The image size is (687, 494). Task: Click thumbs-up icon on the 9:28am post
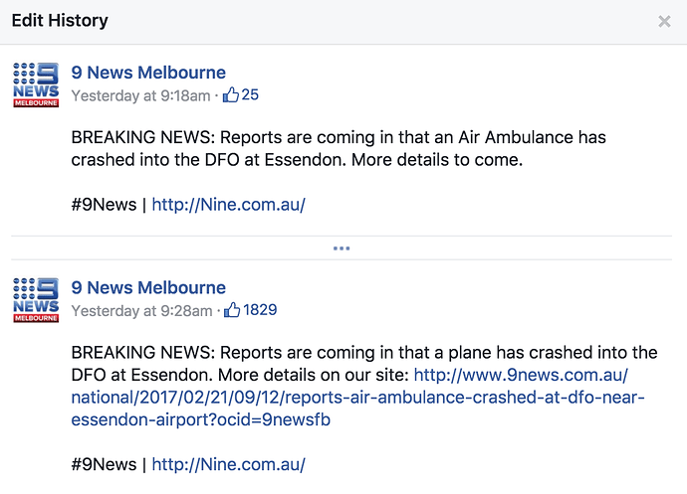click(233, 311)
